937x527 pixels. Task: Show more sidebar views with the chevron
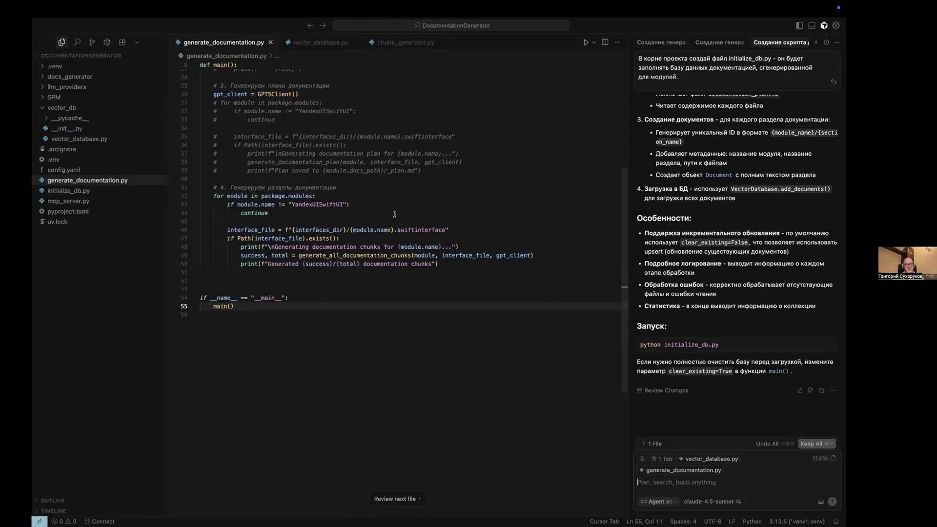pos(137,42)
